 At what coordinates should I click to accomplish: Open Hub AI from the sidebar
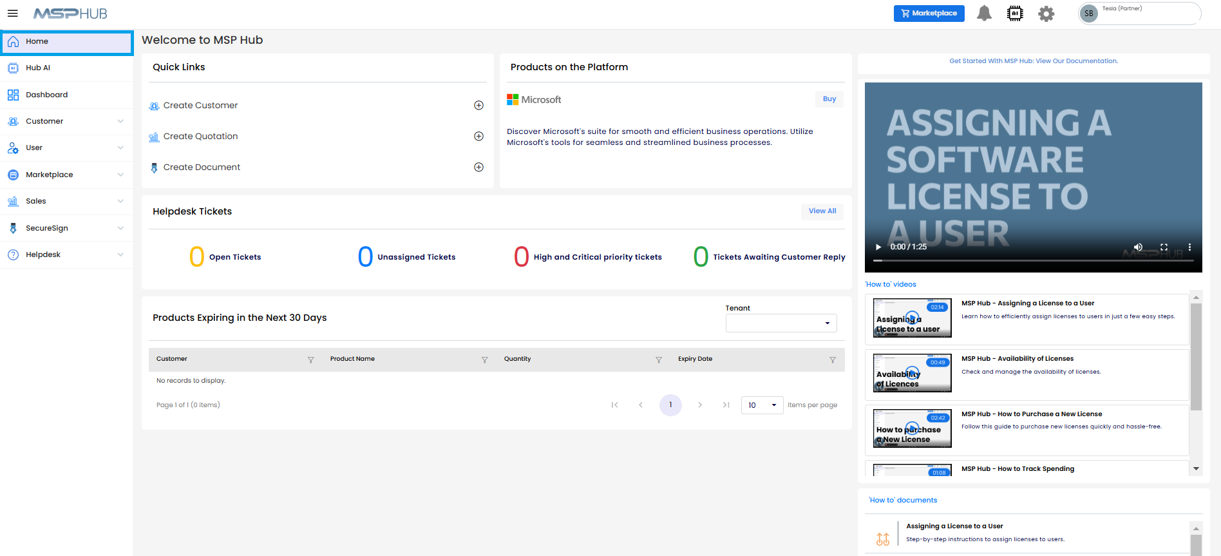click(x=38, y=68)
